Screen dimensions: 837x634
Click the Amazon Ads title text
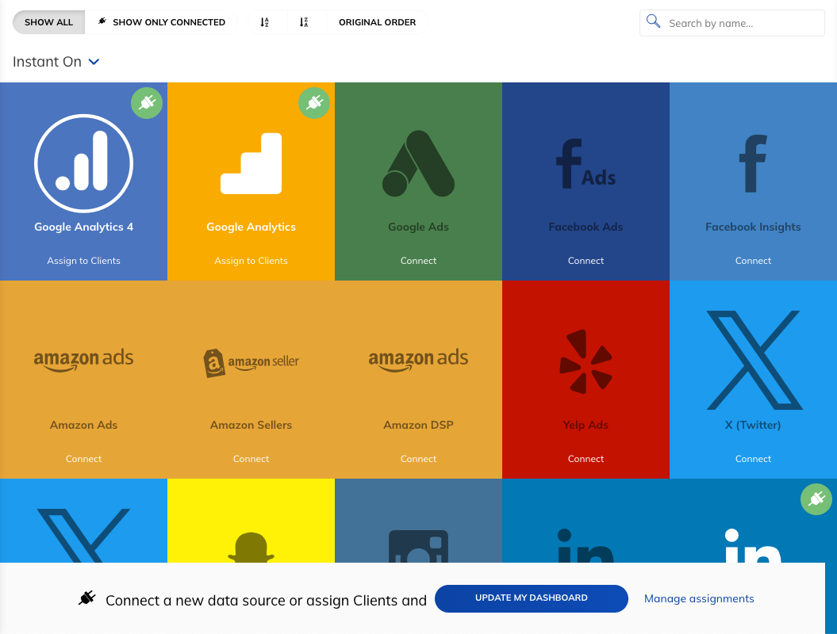click(84, 425)
